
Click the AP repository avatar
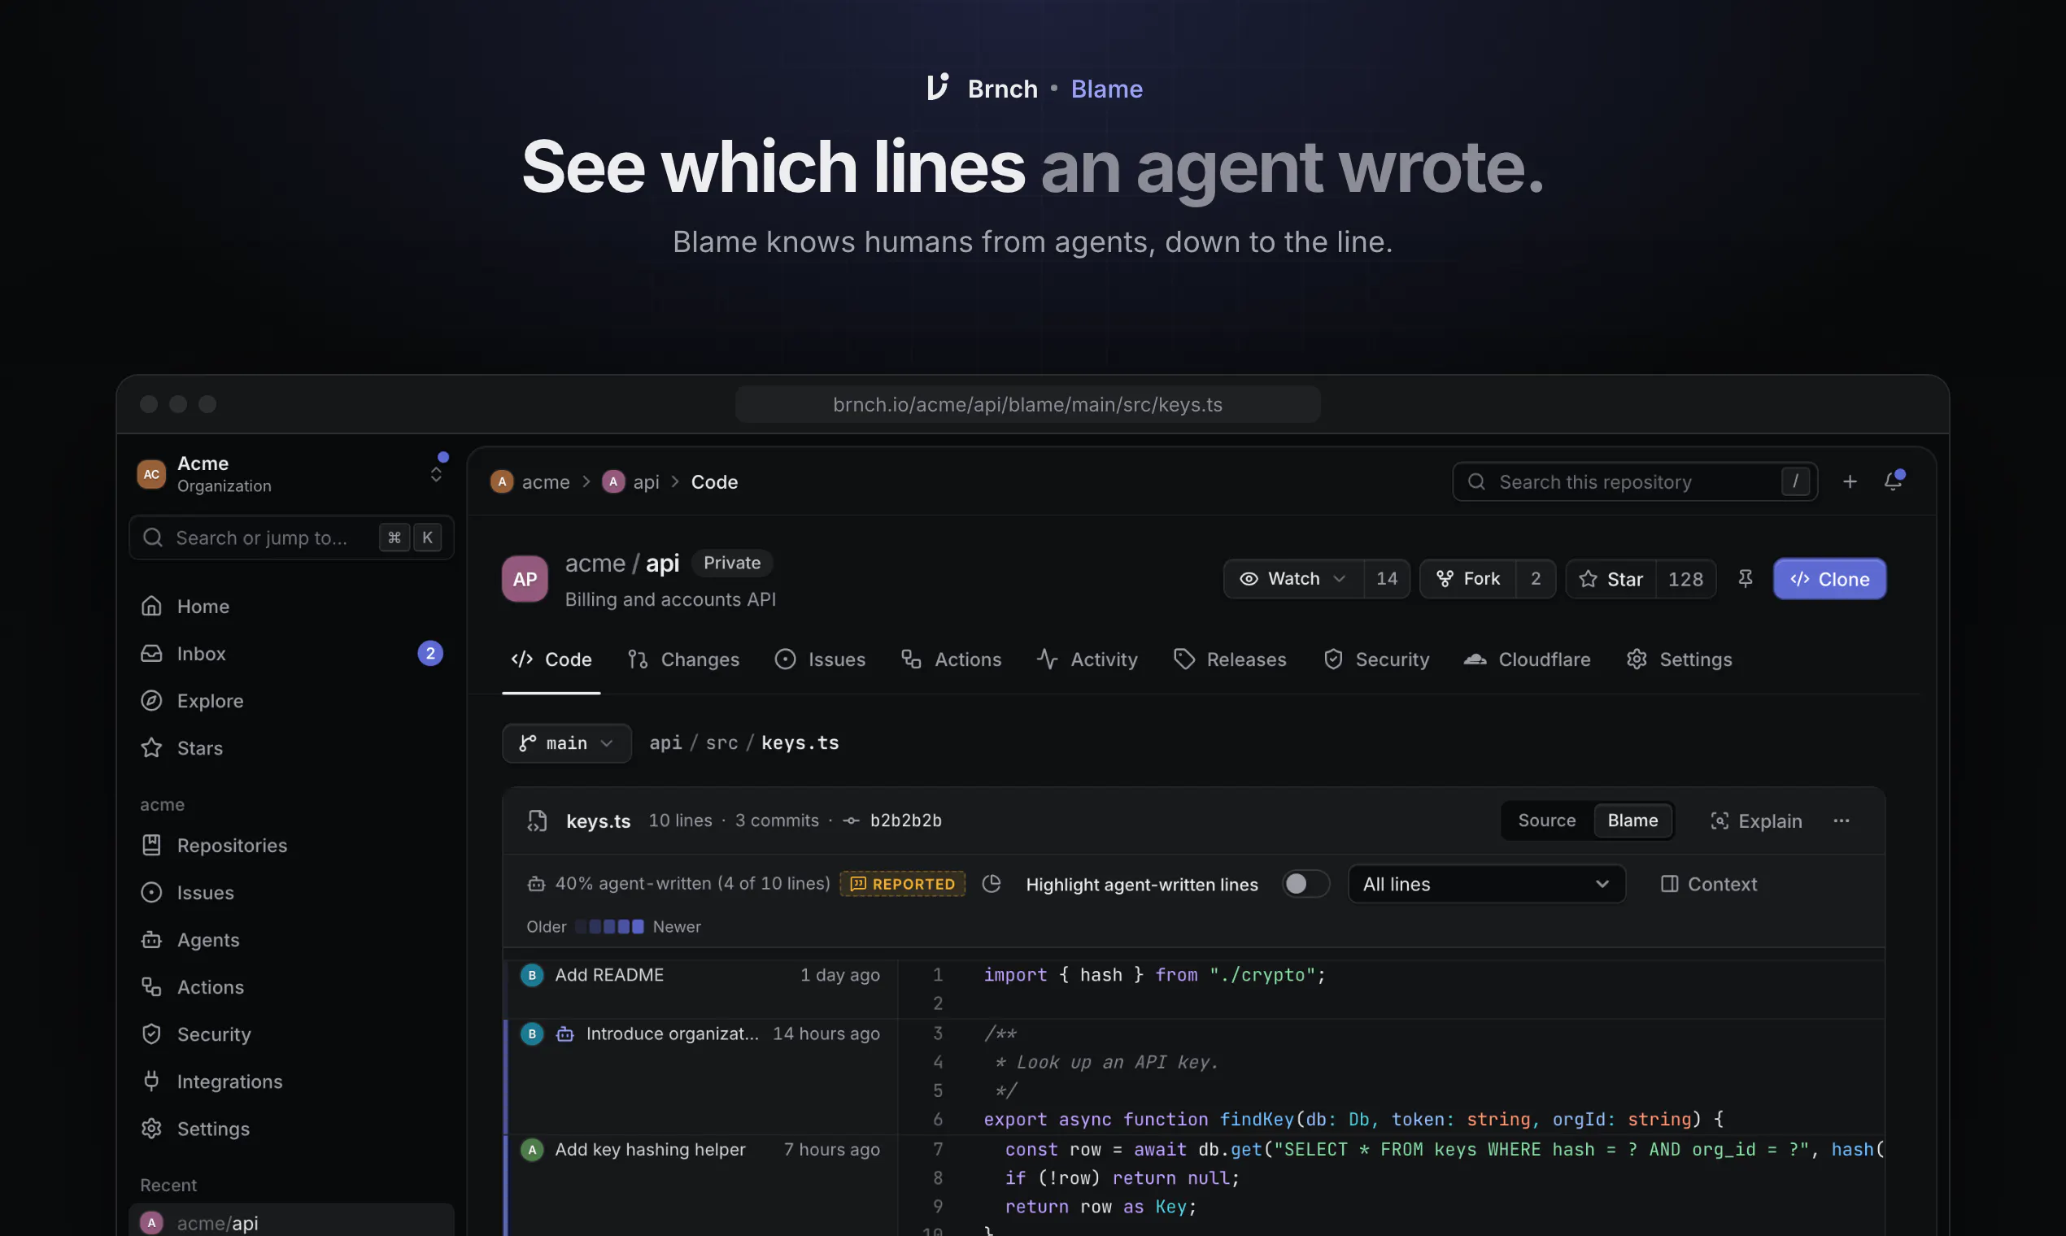[x=524, y=579]
